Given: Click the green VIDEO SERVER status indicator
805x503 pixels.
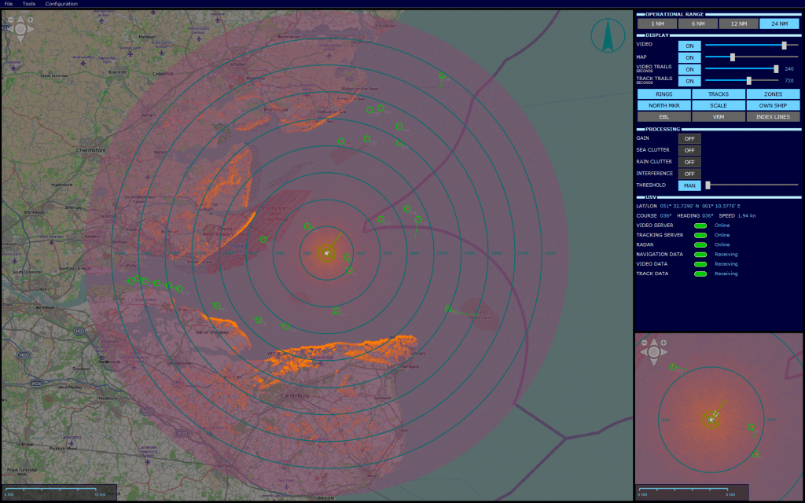Looking at the screenshot, I should point(699,225).
